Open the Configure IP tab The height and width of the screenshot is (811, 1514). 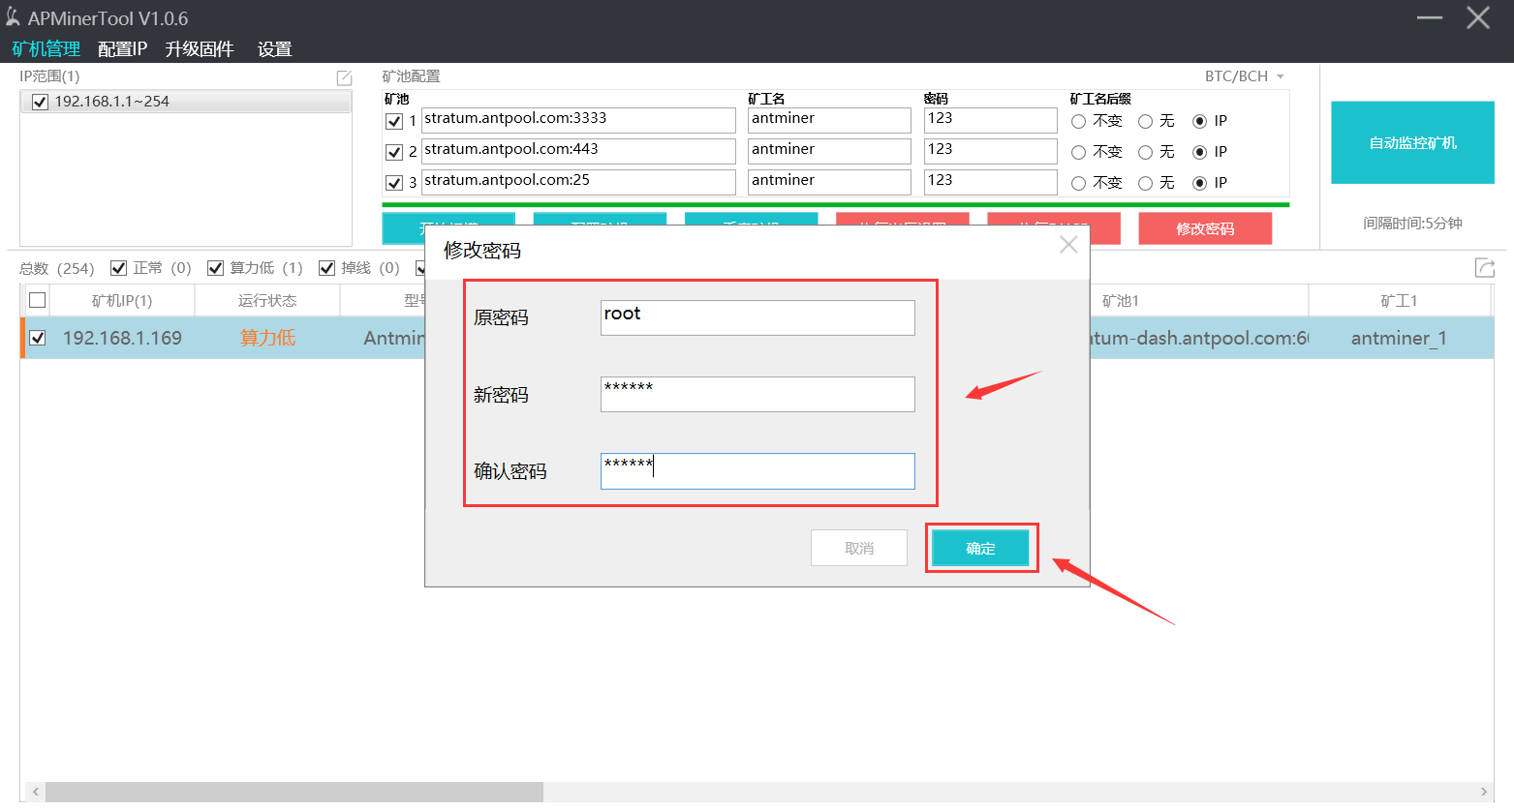coord(122,48)
